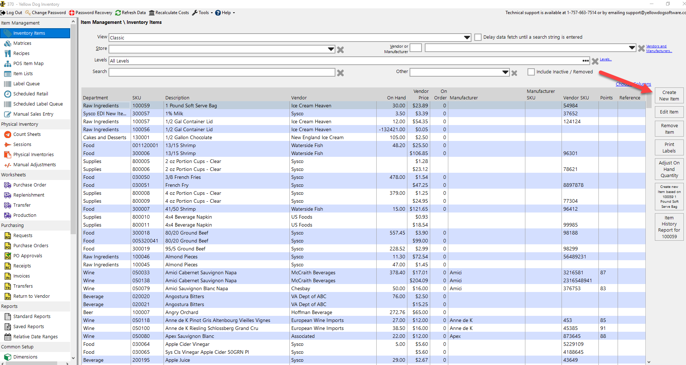Open Recipes via its fork-knife icon

(x=8, y=53)
